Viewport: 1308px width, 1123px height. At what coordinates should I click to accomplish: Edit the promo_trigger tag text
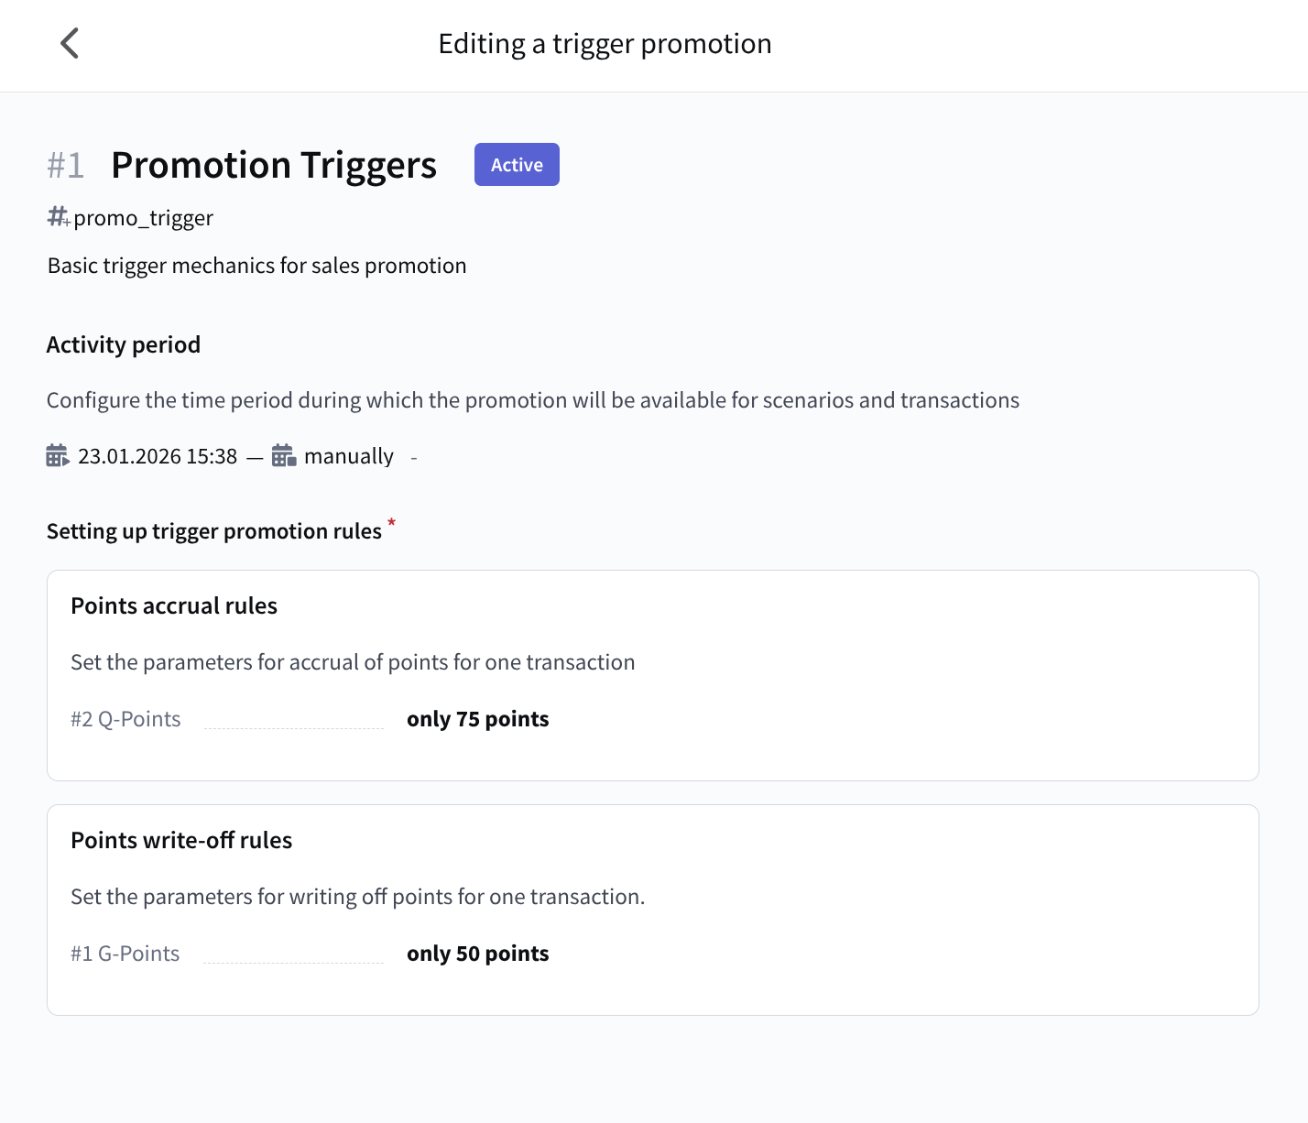coord(144,218)
